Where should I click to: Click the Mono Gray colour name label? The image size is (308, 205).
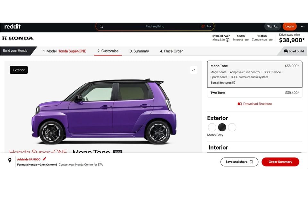215,135
